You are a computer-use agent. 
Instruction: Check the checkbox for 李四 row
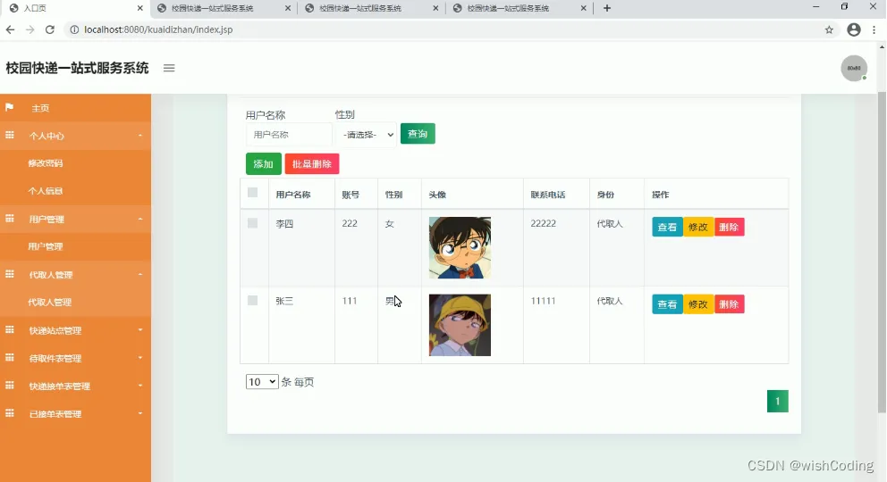click(253, 223)
